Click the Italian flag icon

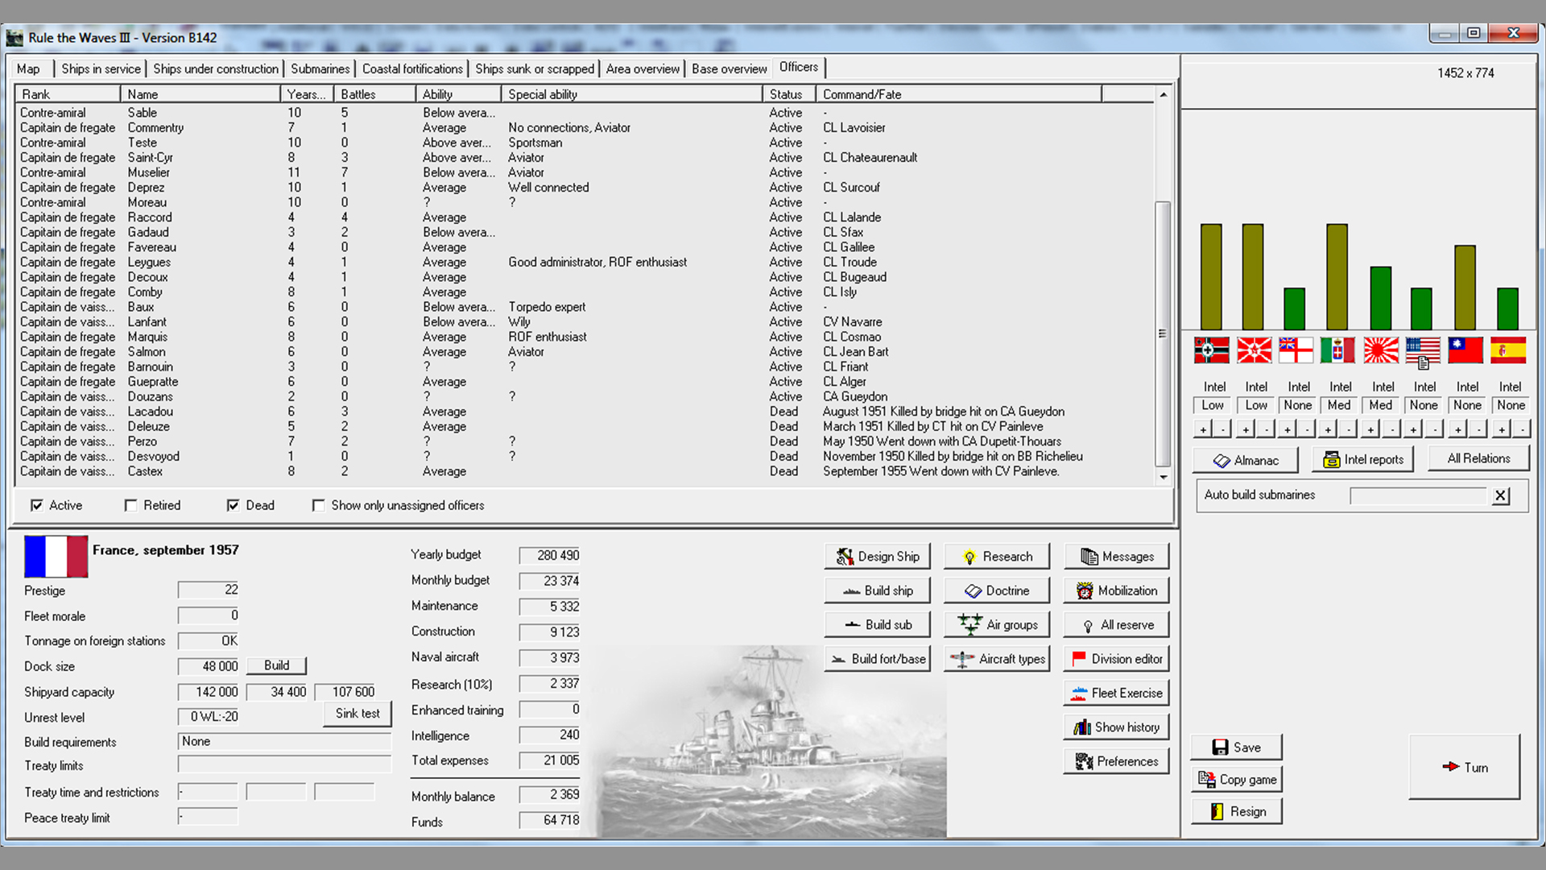tap(1337, 350)
